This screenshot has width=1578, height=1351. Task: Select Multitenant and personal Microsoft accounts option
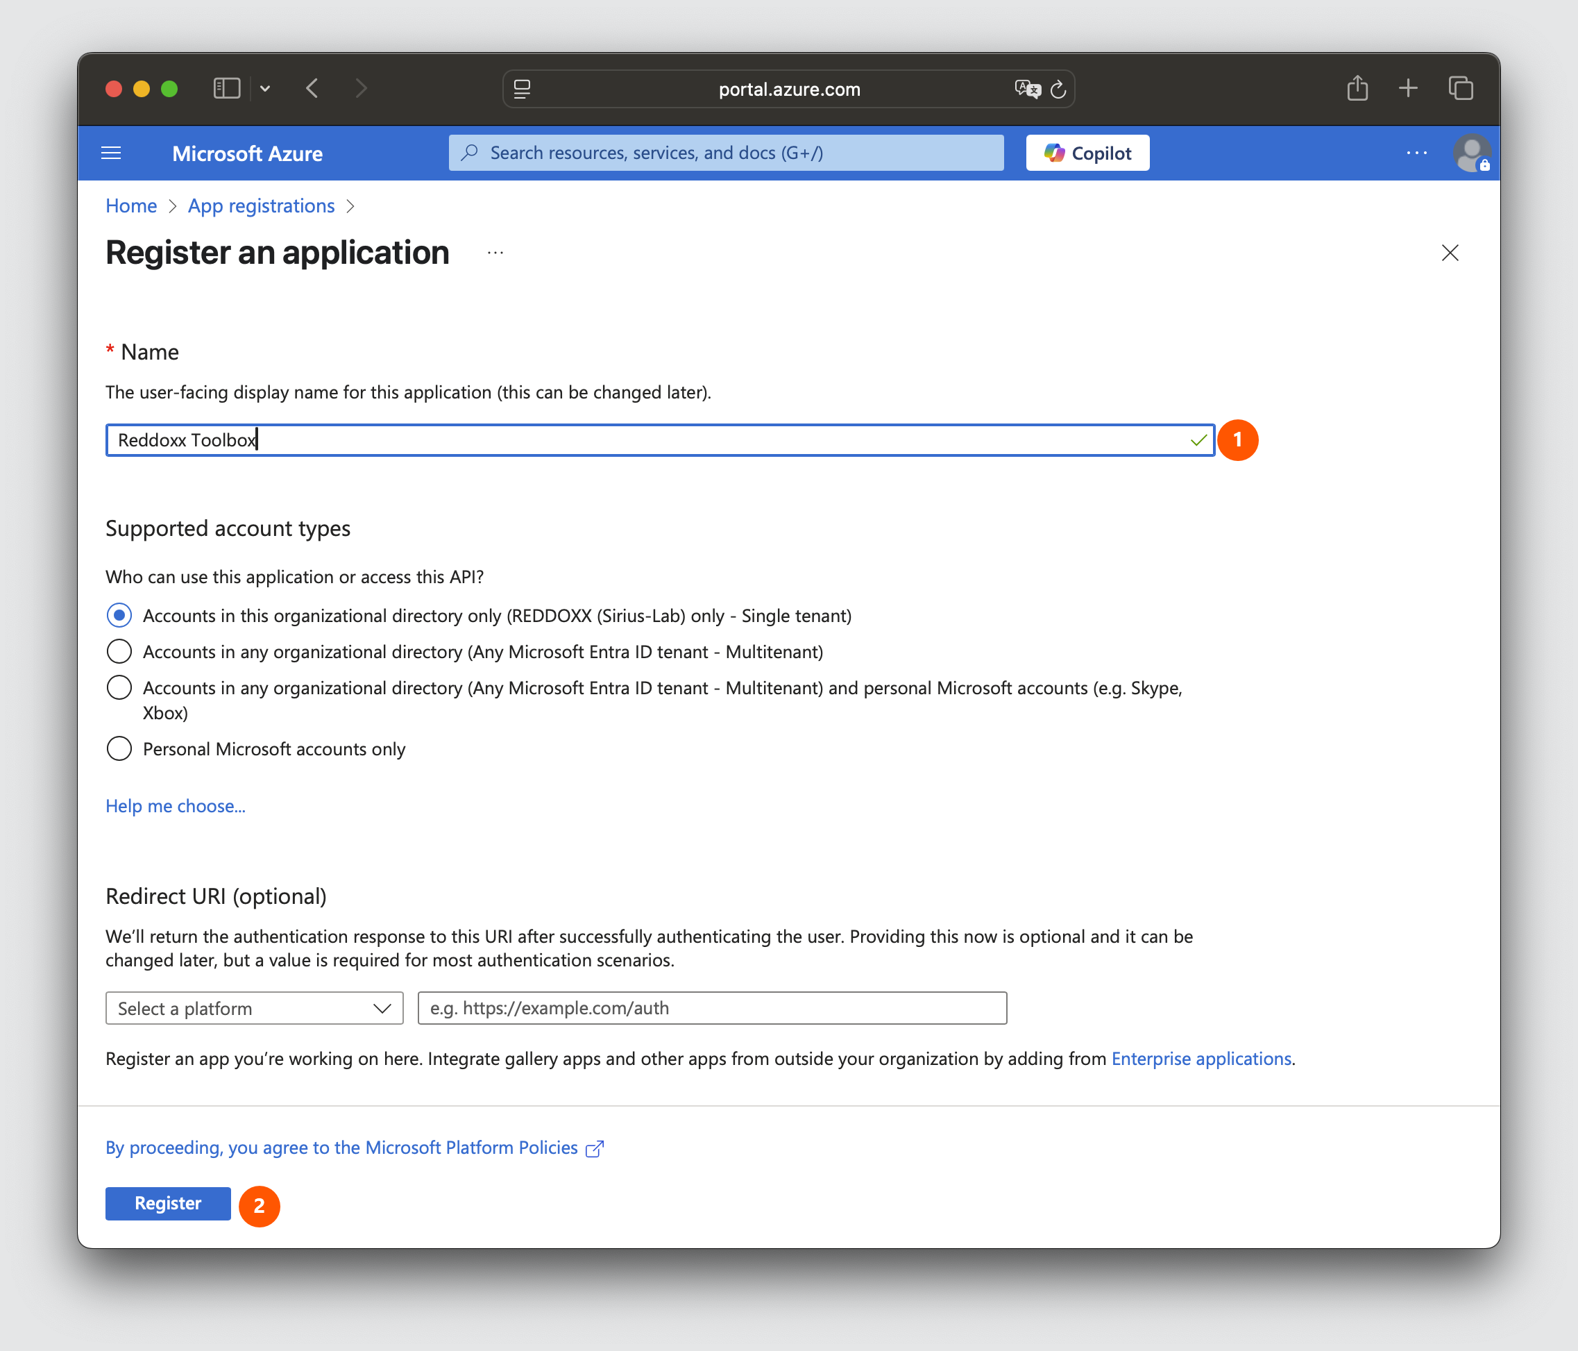(x=119, y=687)
